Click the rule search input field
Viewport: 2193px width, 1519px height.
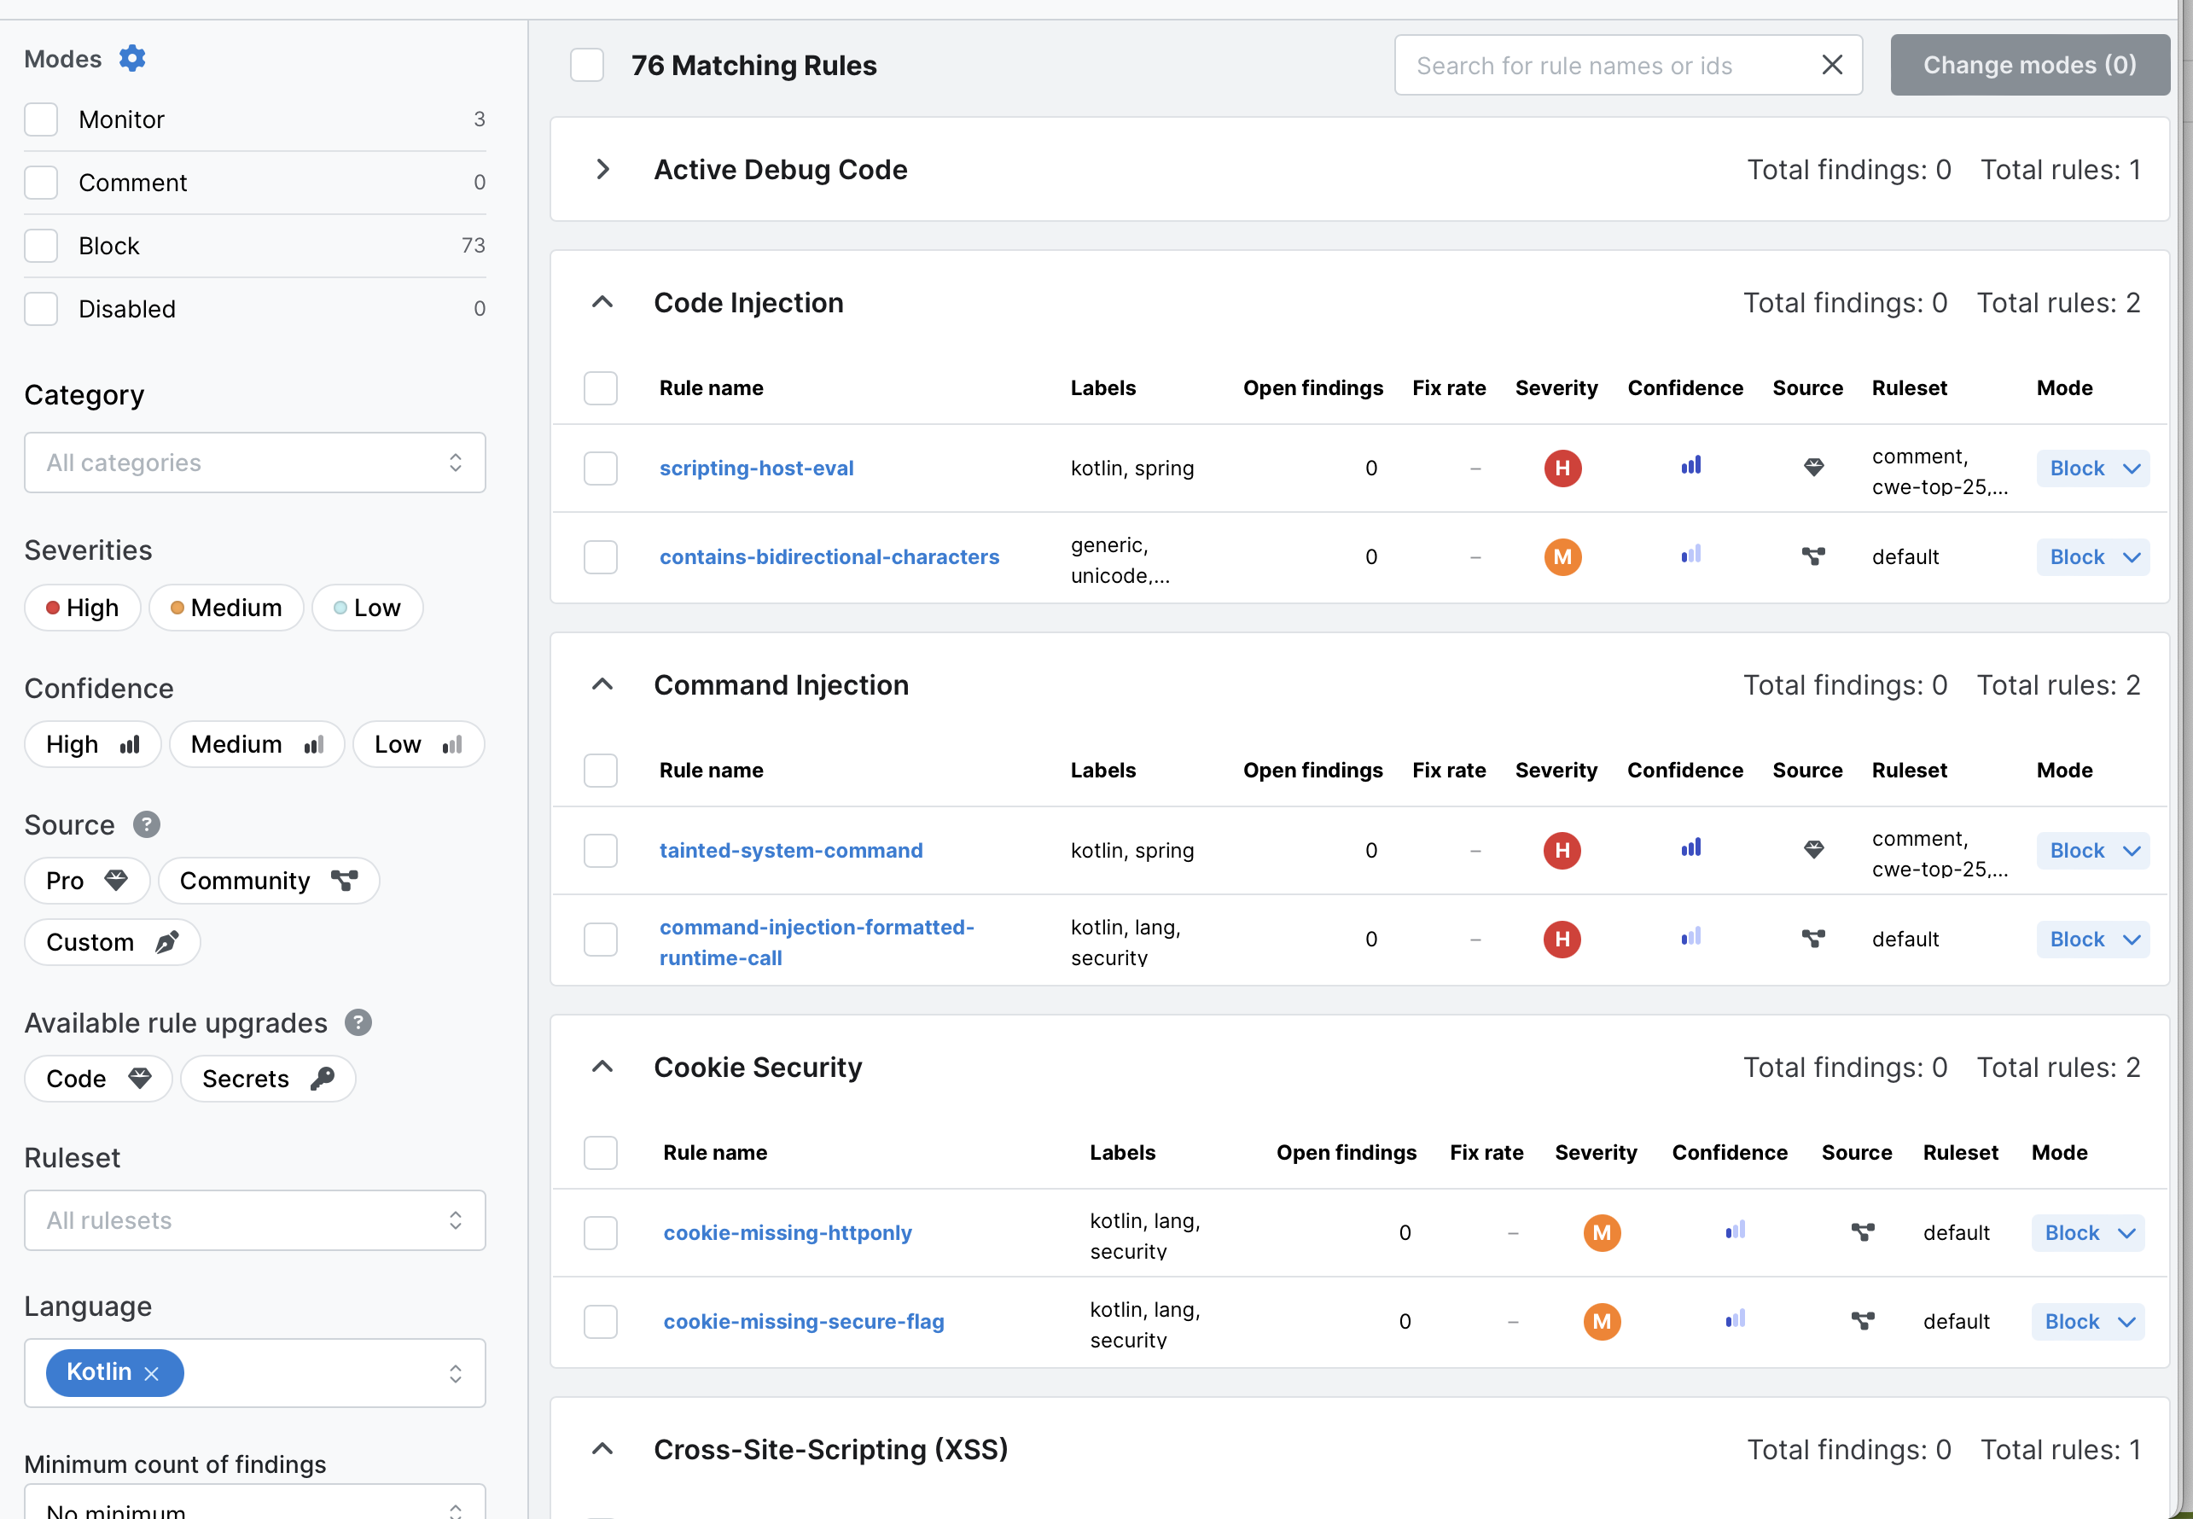[x=1608, y=65]
